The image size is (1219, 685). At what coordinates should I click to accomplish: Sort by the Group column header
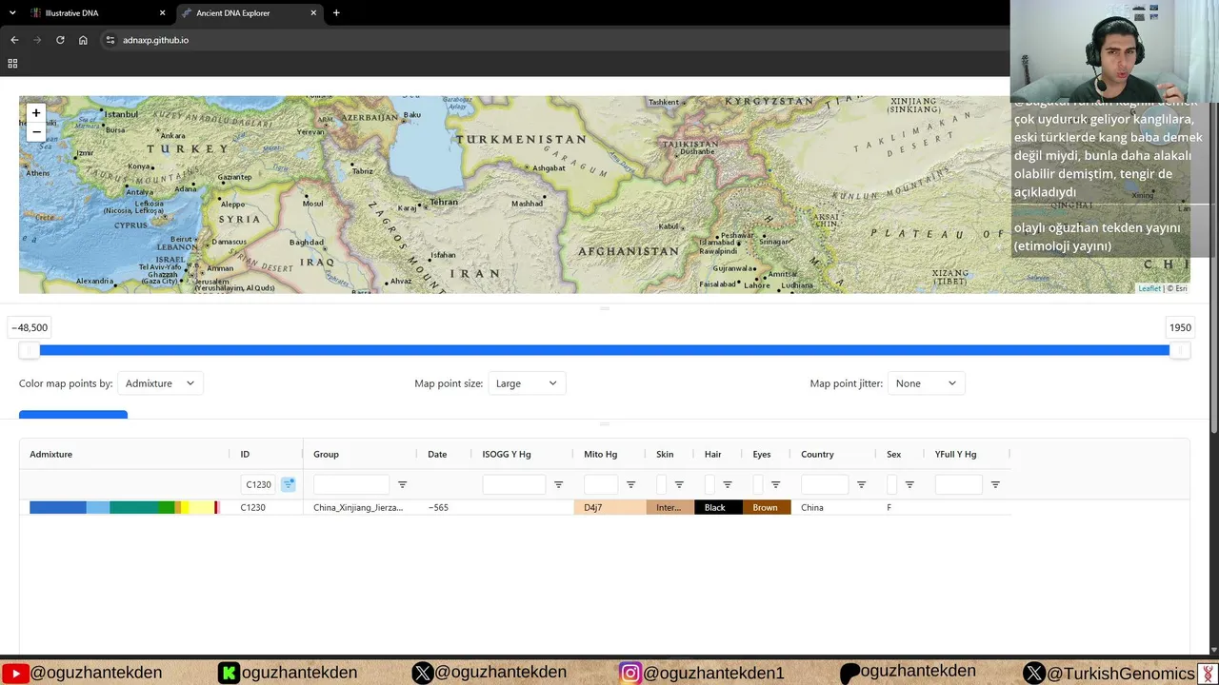(326, 454)
